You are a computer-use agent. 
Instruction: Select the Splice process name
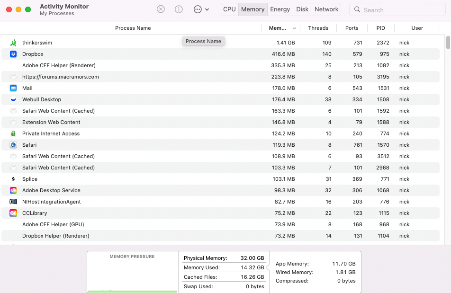click(x=30, y=179)
